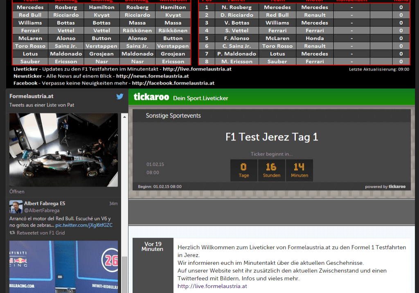
Task: Click the Liveticker label in the banner
Action: click(26, 69)
